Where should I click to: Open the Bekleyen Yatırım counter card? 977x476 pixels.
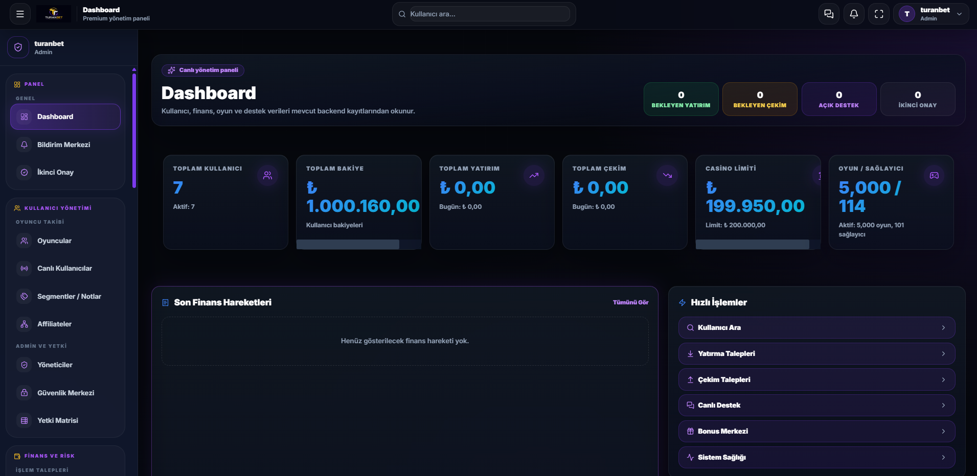[681, 99]
